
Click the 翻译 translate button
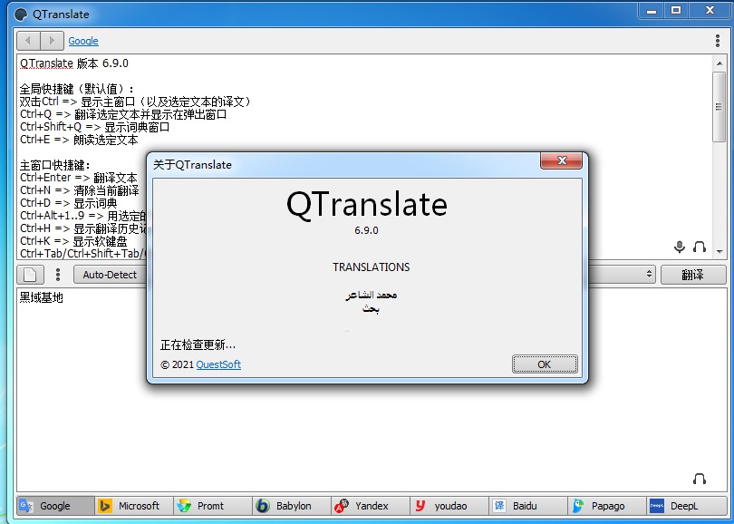coord(693,275)
